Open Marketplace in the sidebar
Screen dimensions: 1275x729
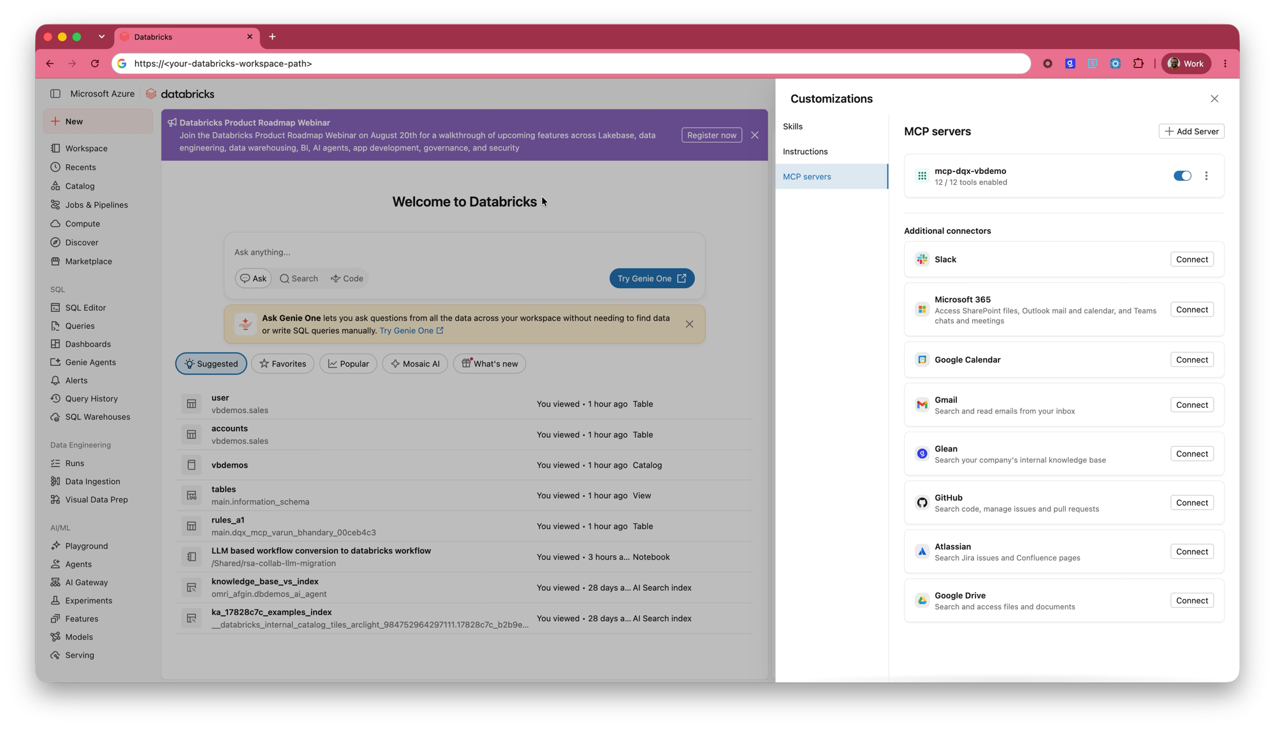coord(88,261)
